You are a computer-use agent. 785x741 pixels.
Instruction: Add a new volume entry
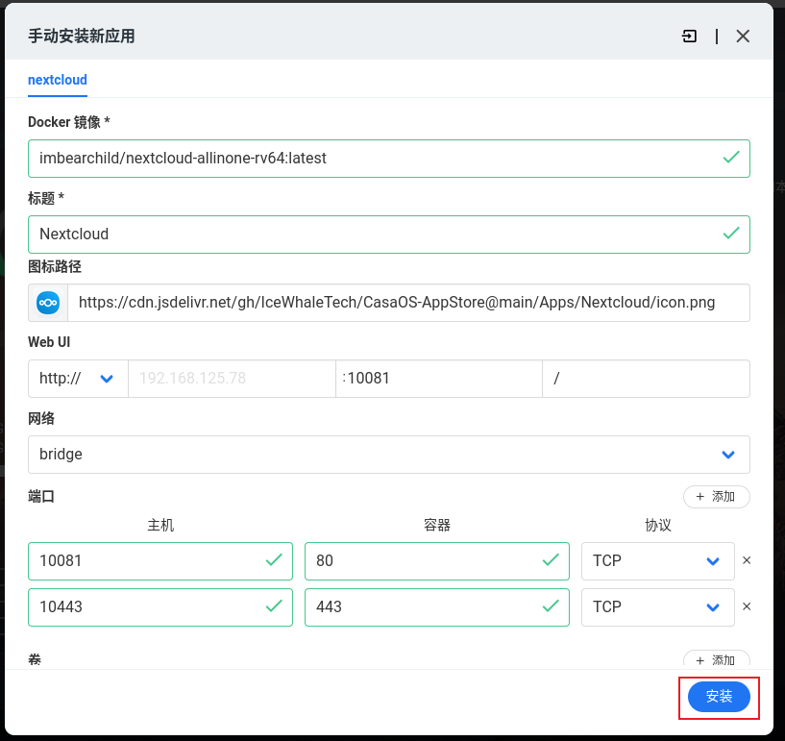point(717,659)
